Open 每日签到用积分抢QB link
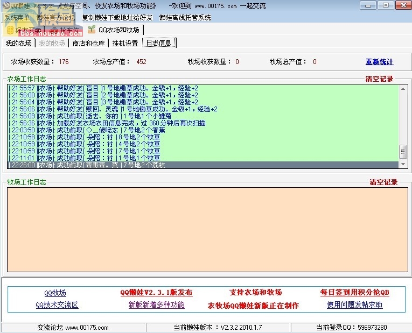The image size is (412, 333). tap(355, 292)
